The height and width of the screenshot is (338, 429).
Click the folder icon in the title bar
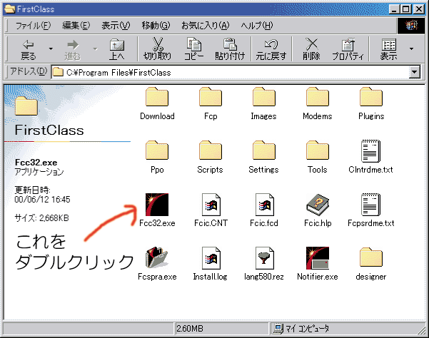tap(9, 9)
